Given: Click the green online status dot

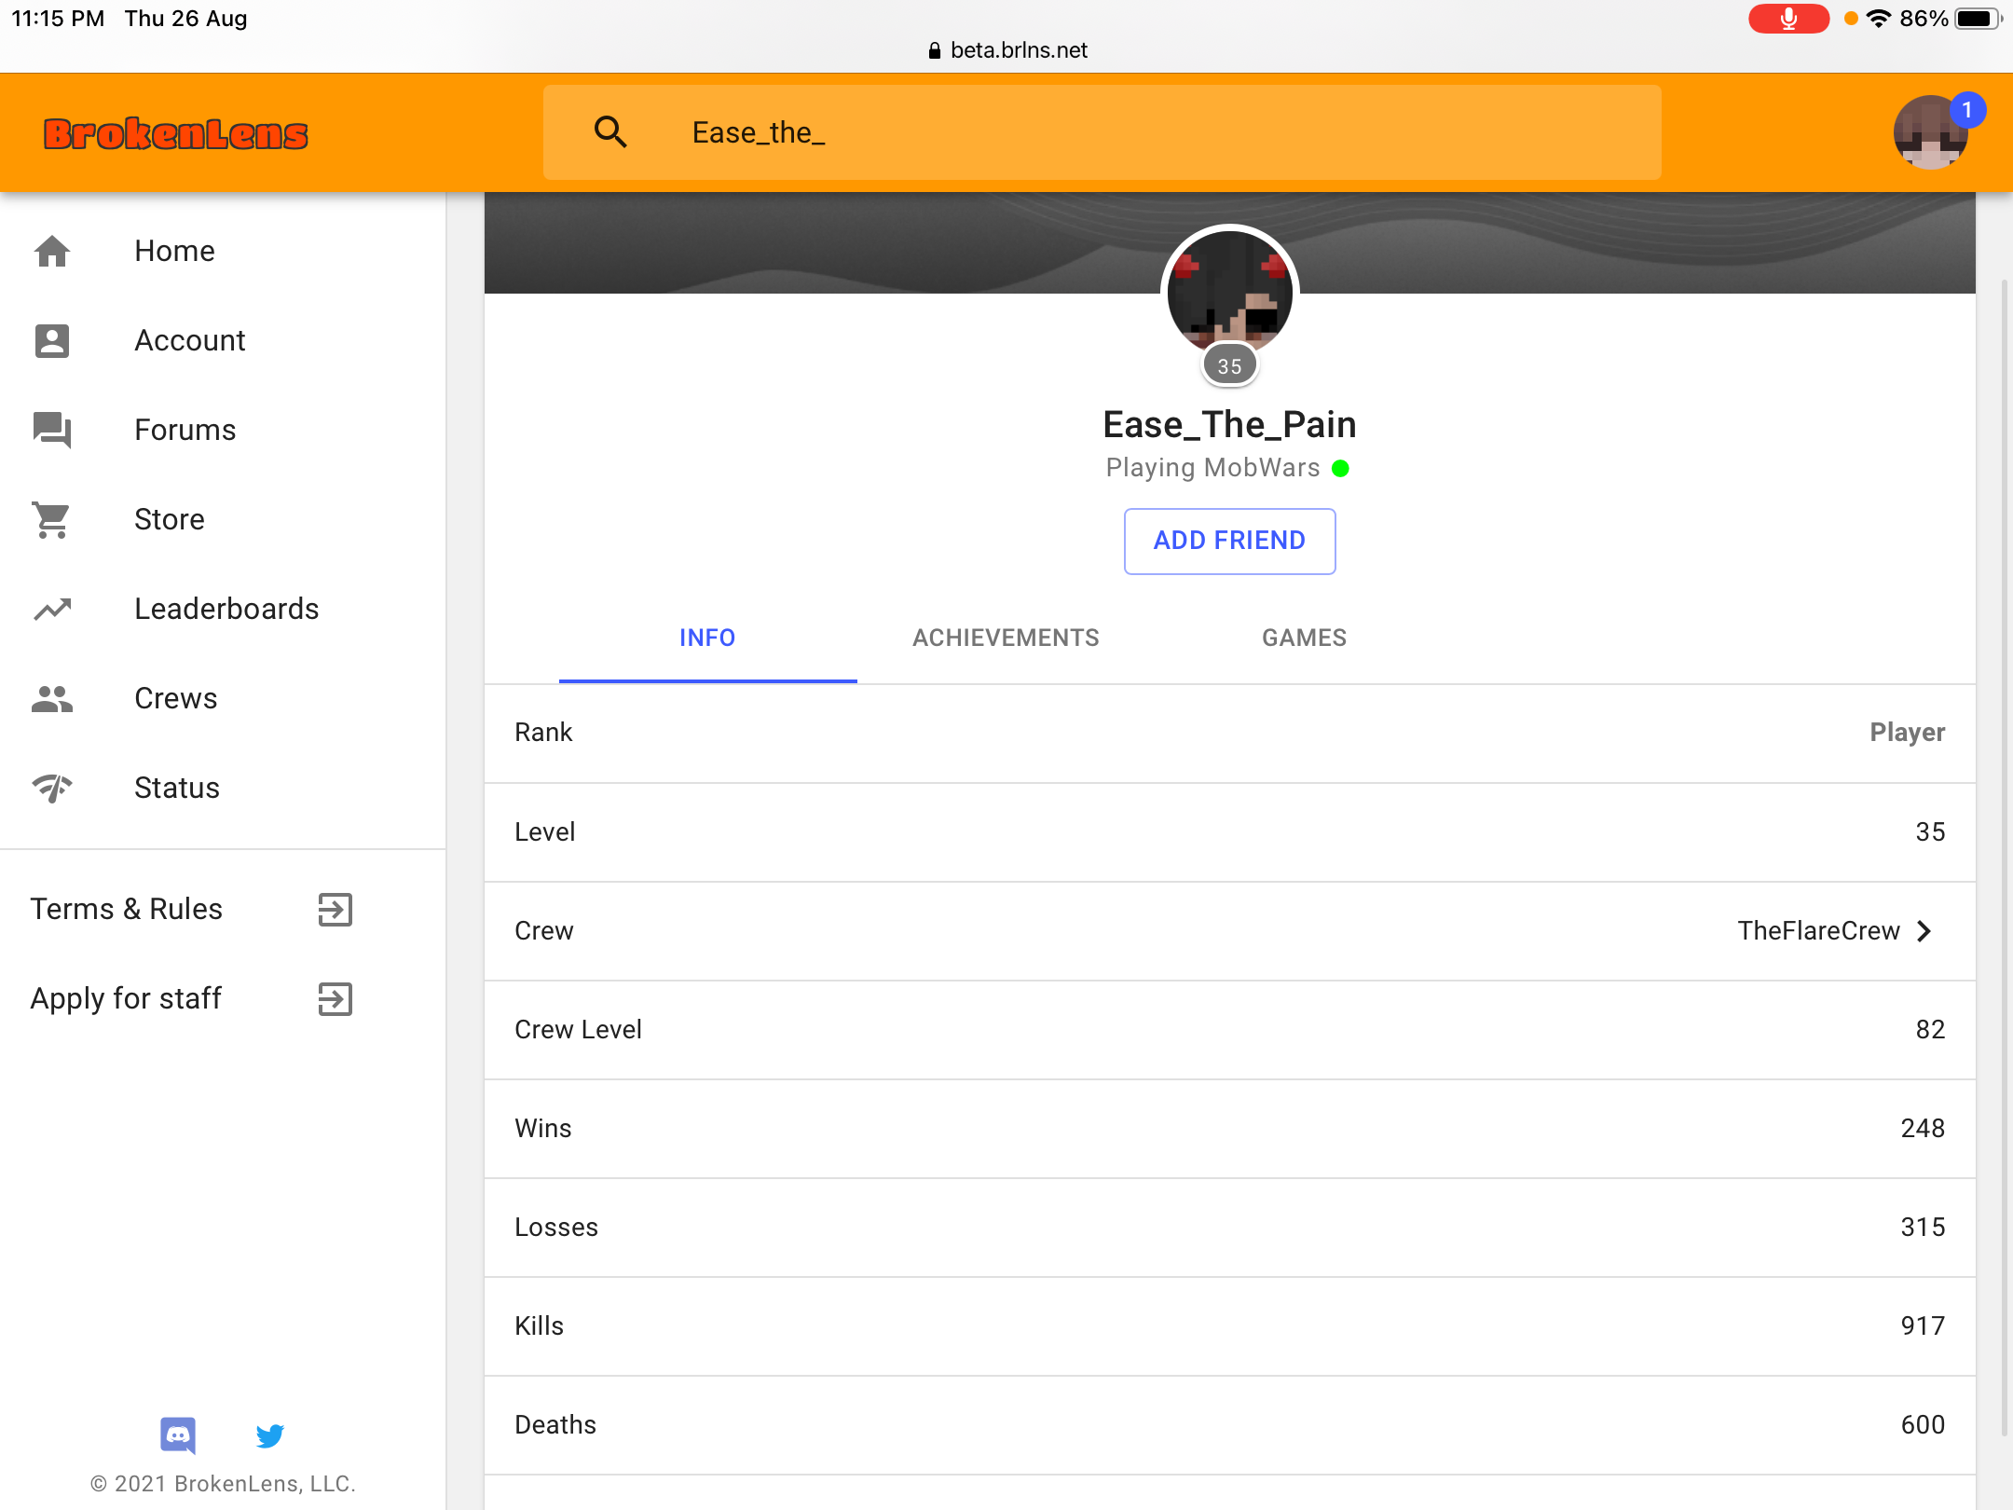Looking at the screenshot, I should [x=1340, y=468].
